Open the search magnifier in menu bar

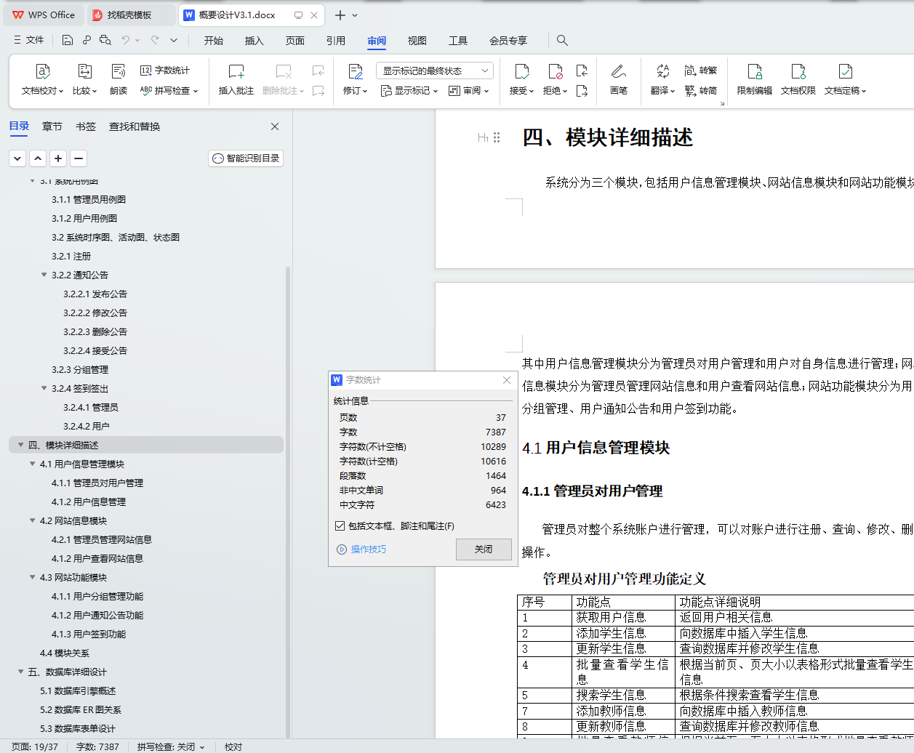(562, 41)
